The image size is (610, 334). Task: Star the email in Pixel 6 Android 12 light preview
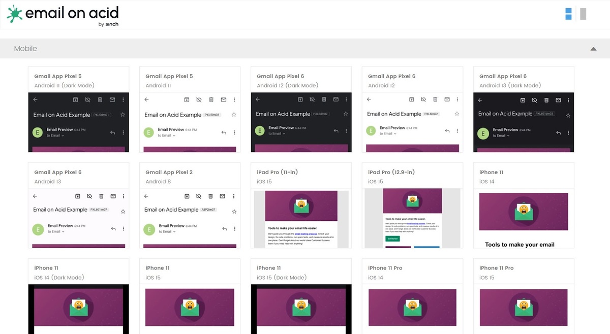(x=457, y=114)
